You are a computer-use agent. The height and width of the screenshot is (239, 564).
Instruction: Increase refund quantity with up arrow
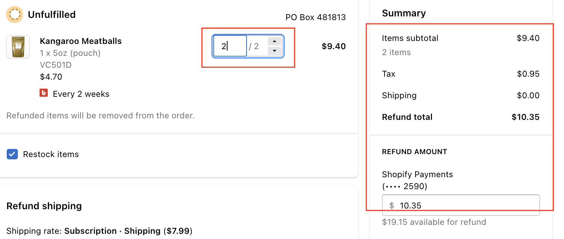coord(275,41)
